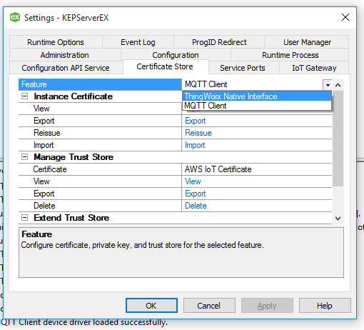Click the Import link under Instance Certificate
Image resolution: width=364 pixels, height=330 pixels.
195,145
